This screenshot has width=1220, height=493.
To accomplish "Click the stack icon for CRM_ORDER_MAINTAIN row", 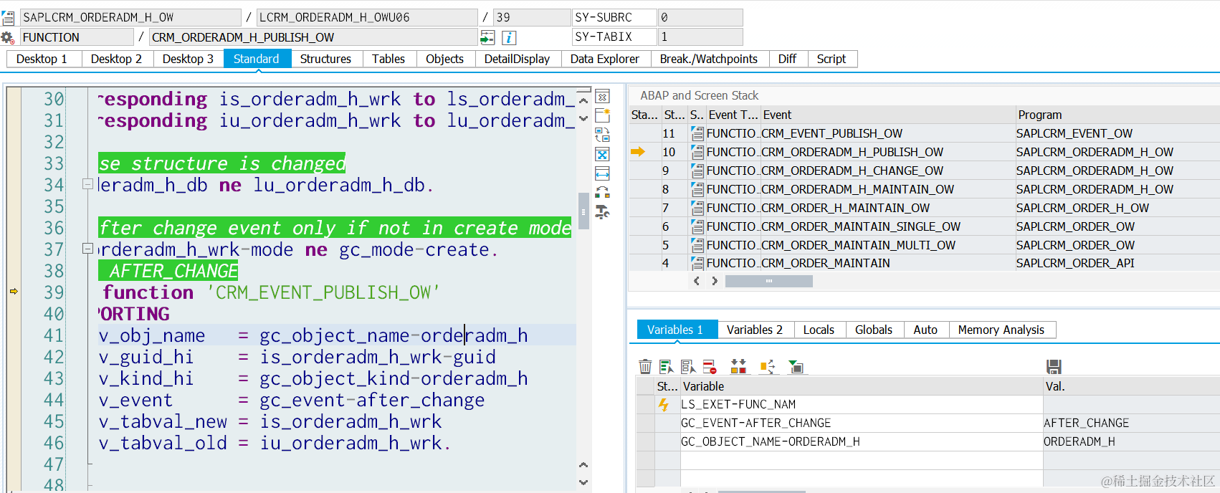I will click(x=697, y=263).
